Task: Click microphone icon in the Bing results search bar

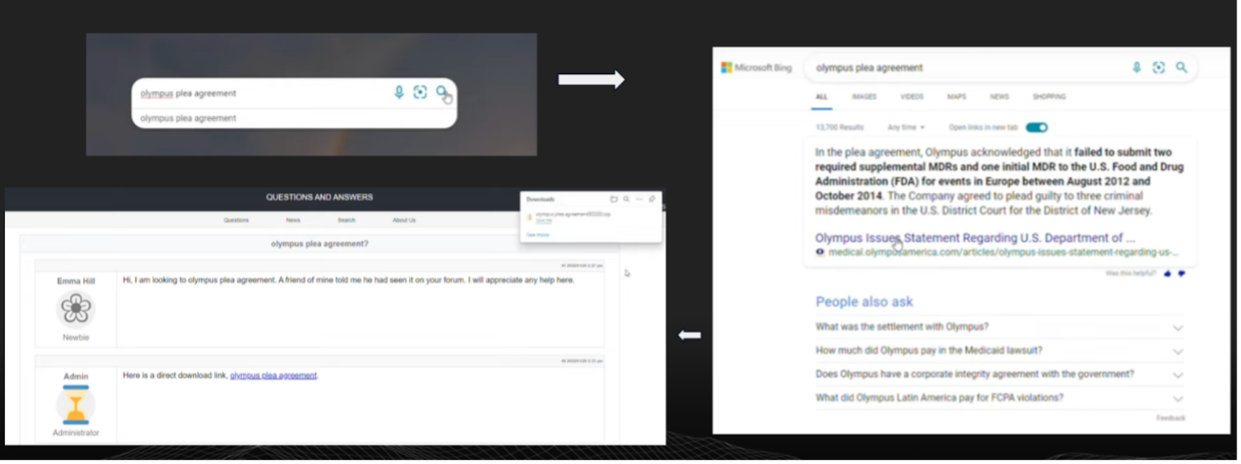Action: pos(1136,68)
